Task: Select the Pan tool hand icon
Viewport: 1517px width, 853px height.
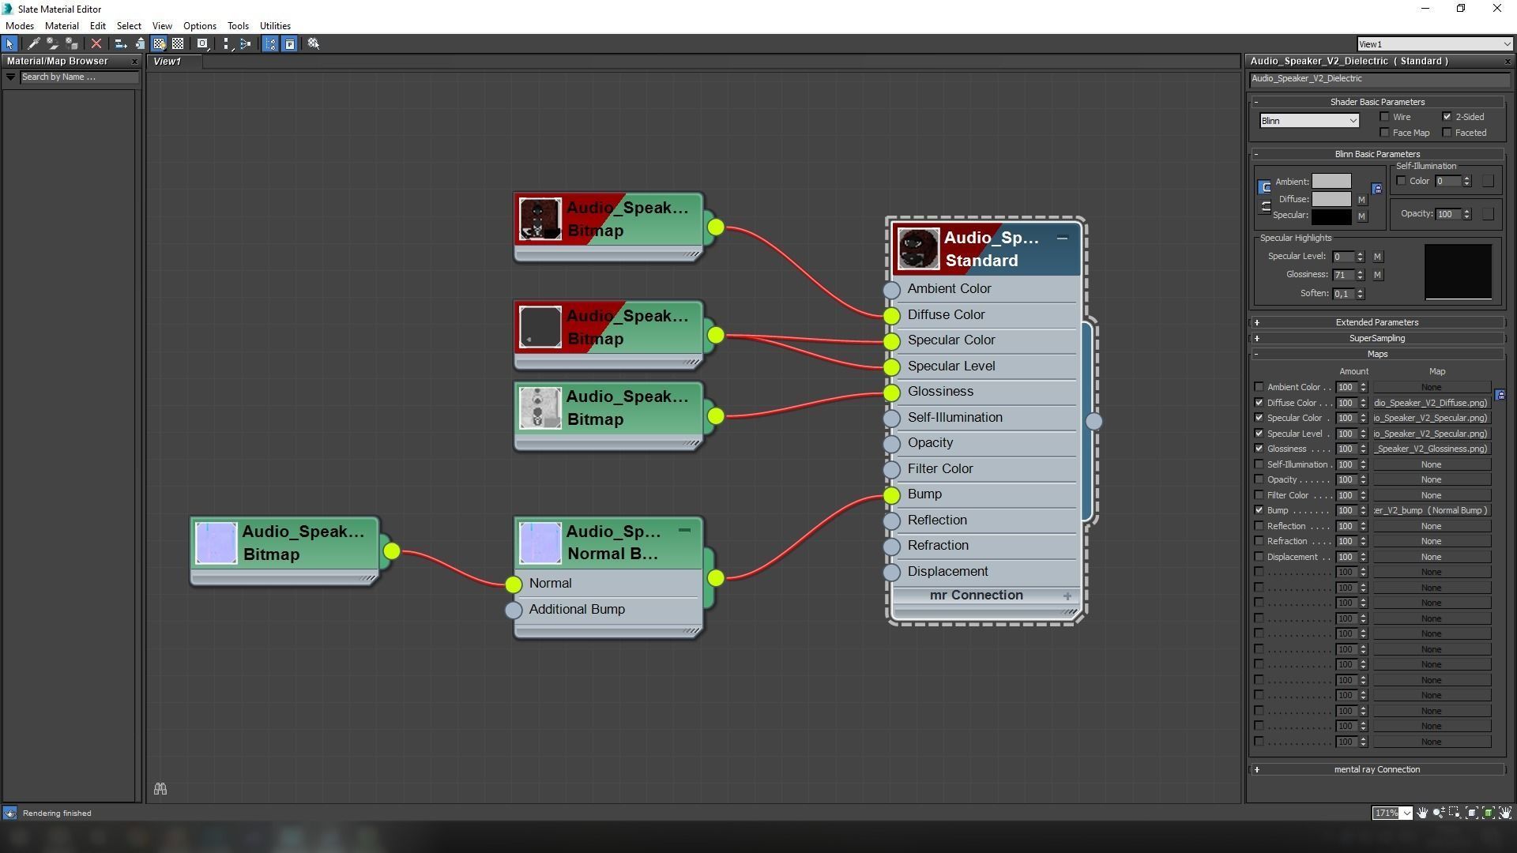Action: (1422, 813)
